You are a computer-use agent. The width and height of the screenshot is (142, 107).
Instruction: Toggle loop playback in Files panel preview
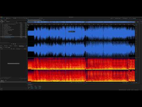pyautogui.click(x=14, y=44)
